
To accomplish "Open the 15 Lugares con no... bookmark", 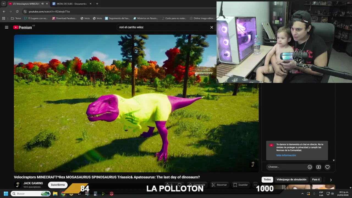I will pyautogui.click(x=36, y=18).
